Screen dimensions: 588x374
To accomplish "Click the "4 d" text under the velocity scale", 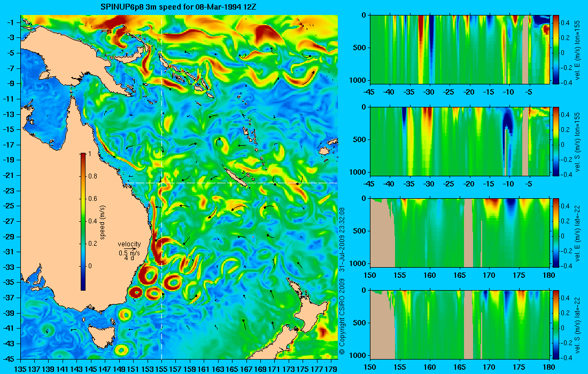I will point(129,258).
